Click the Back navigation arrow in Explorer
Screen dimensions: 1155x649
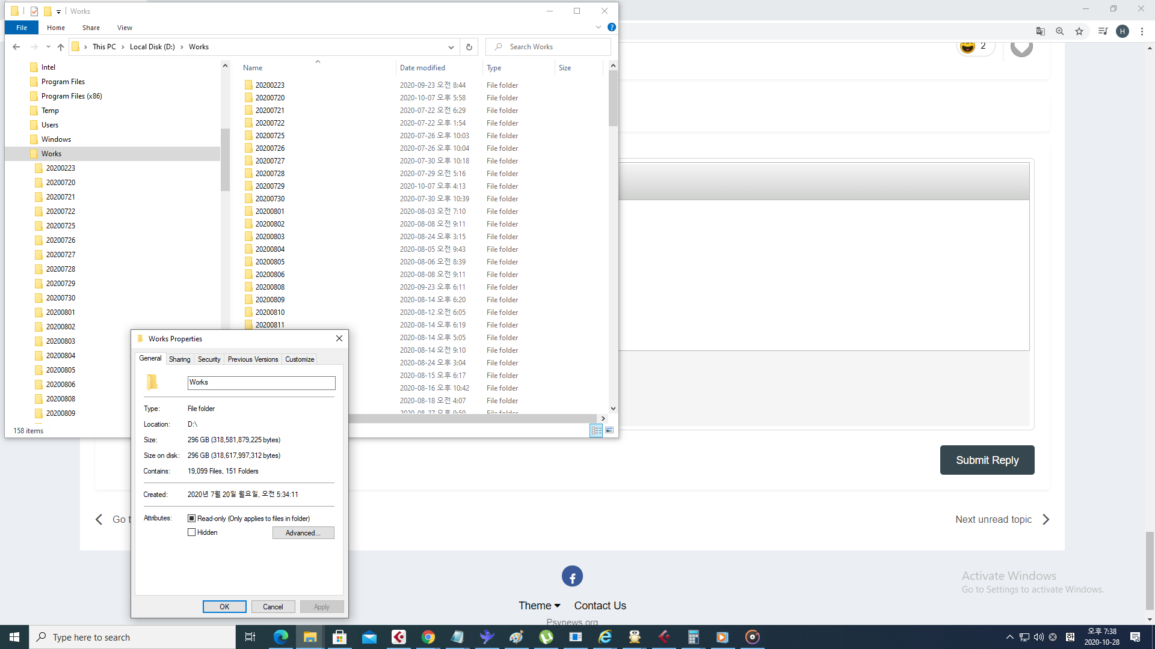(16, 47)
